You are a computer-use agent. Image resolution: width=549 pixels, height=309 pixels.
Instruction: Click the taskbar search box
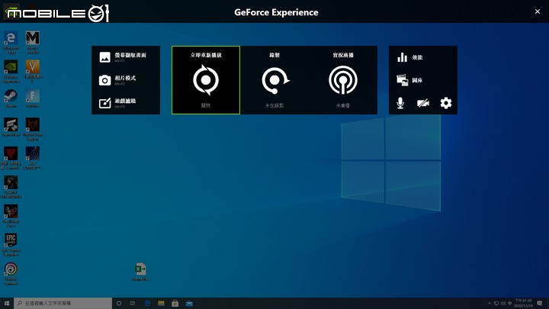point(63,303)
